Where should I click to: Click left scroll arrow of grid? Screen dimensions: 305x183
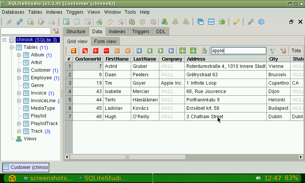pyautogui.click(x=67, y=157)
